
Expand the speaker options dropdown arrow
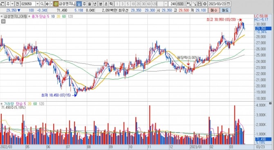click(x=52, y=4)
